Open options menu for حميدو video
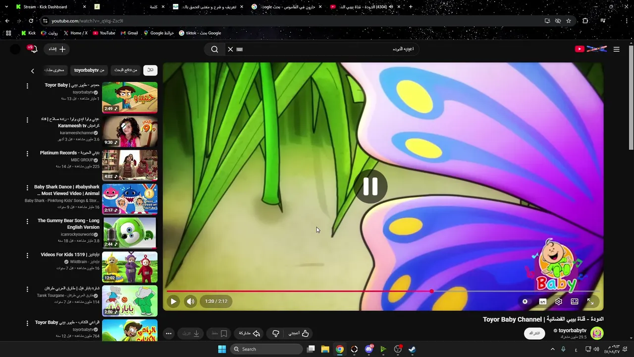 tap(27, 86)
